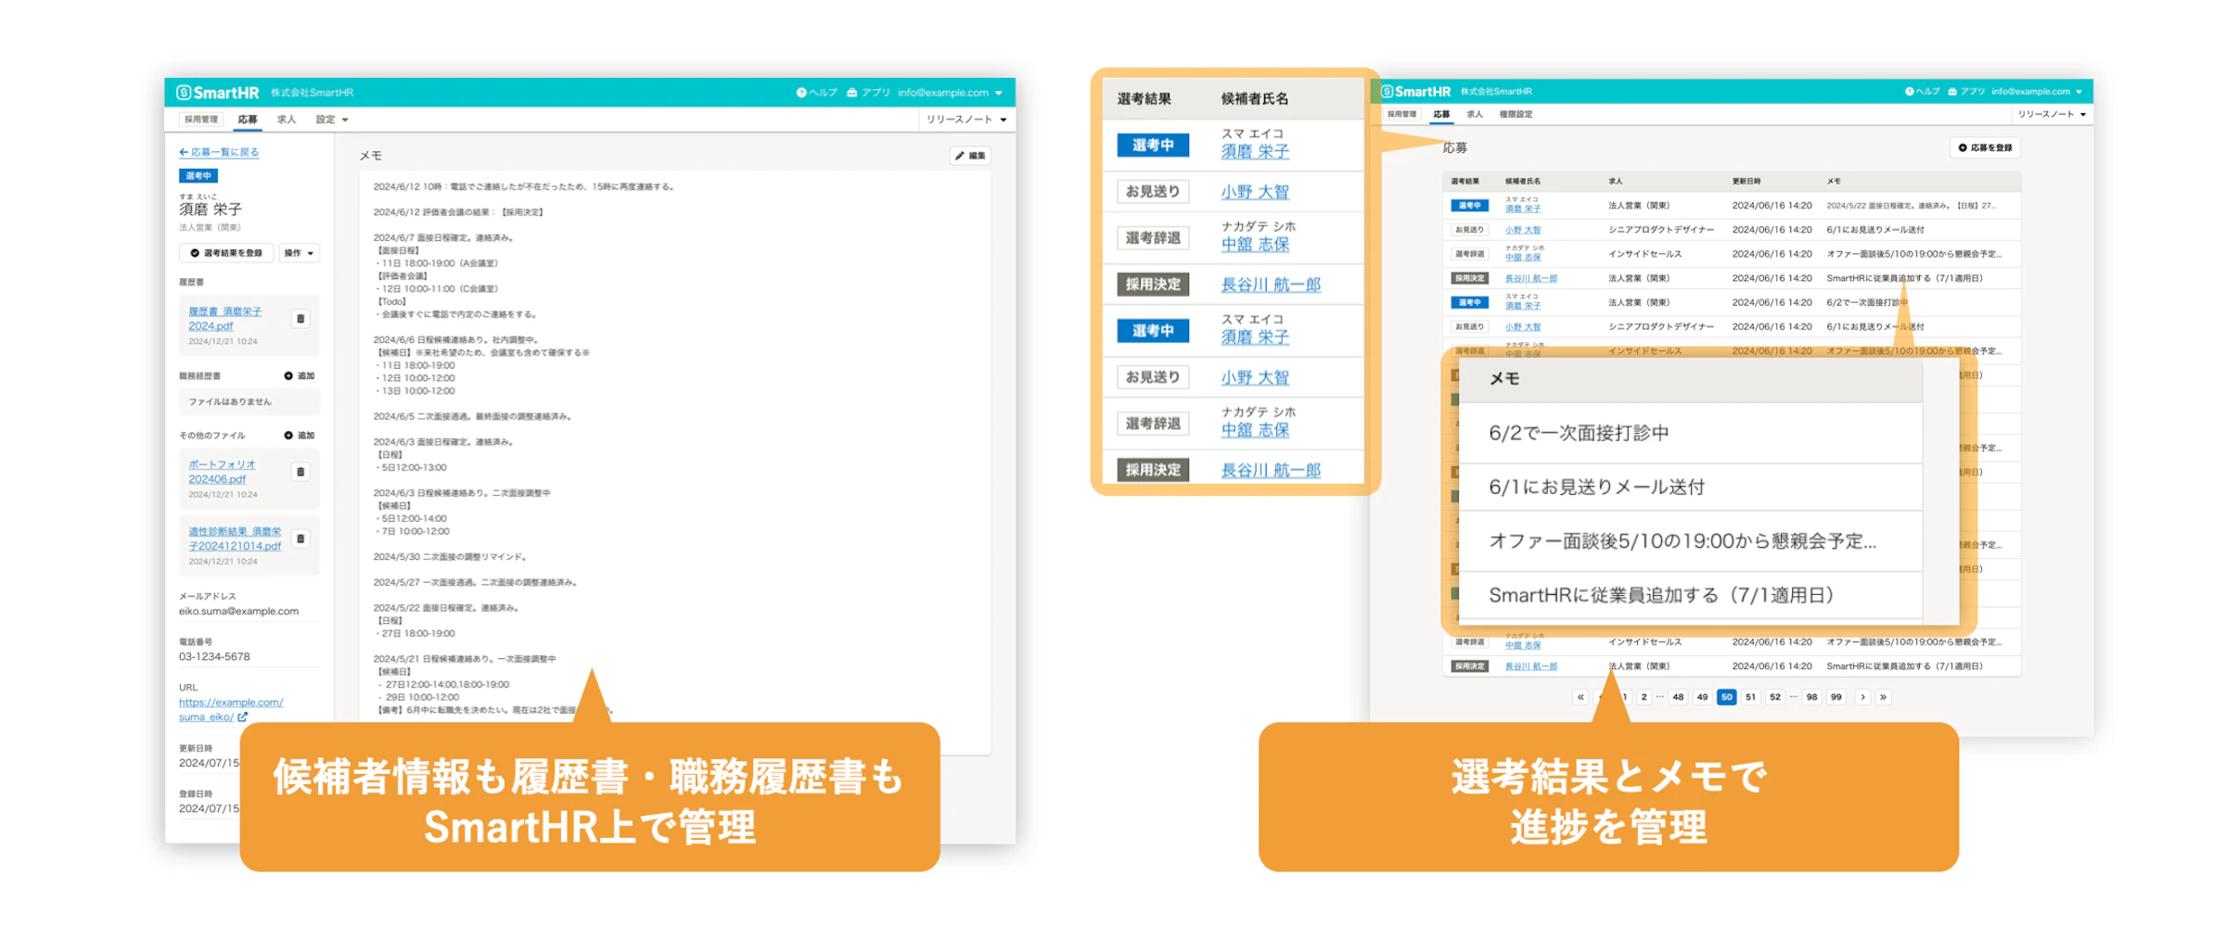Image resolution: width=2226 pixels, height=938 pixels.
Task: Select 求人 tab in application list window
Action: (x=1475, y=114)
